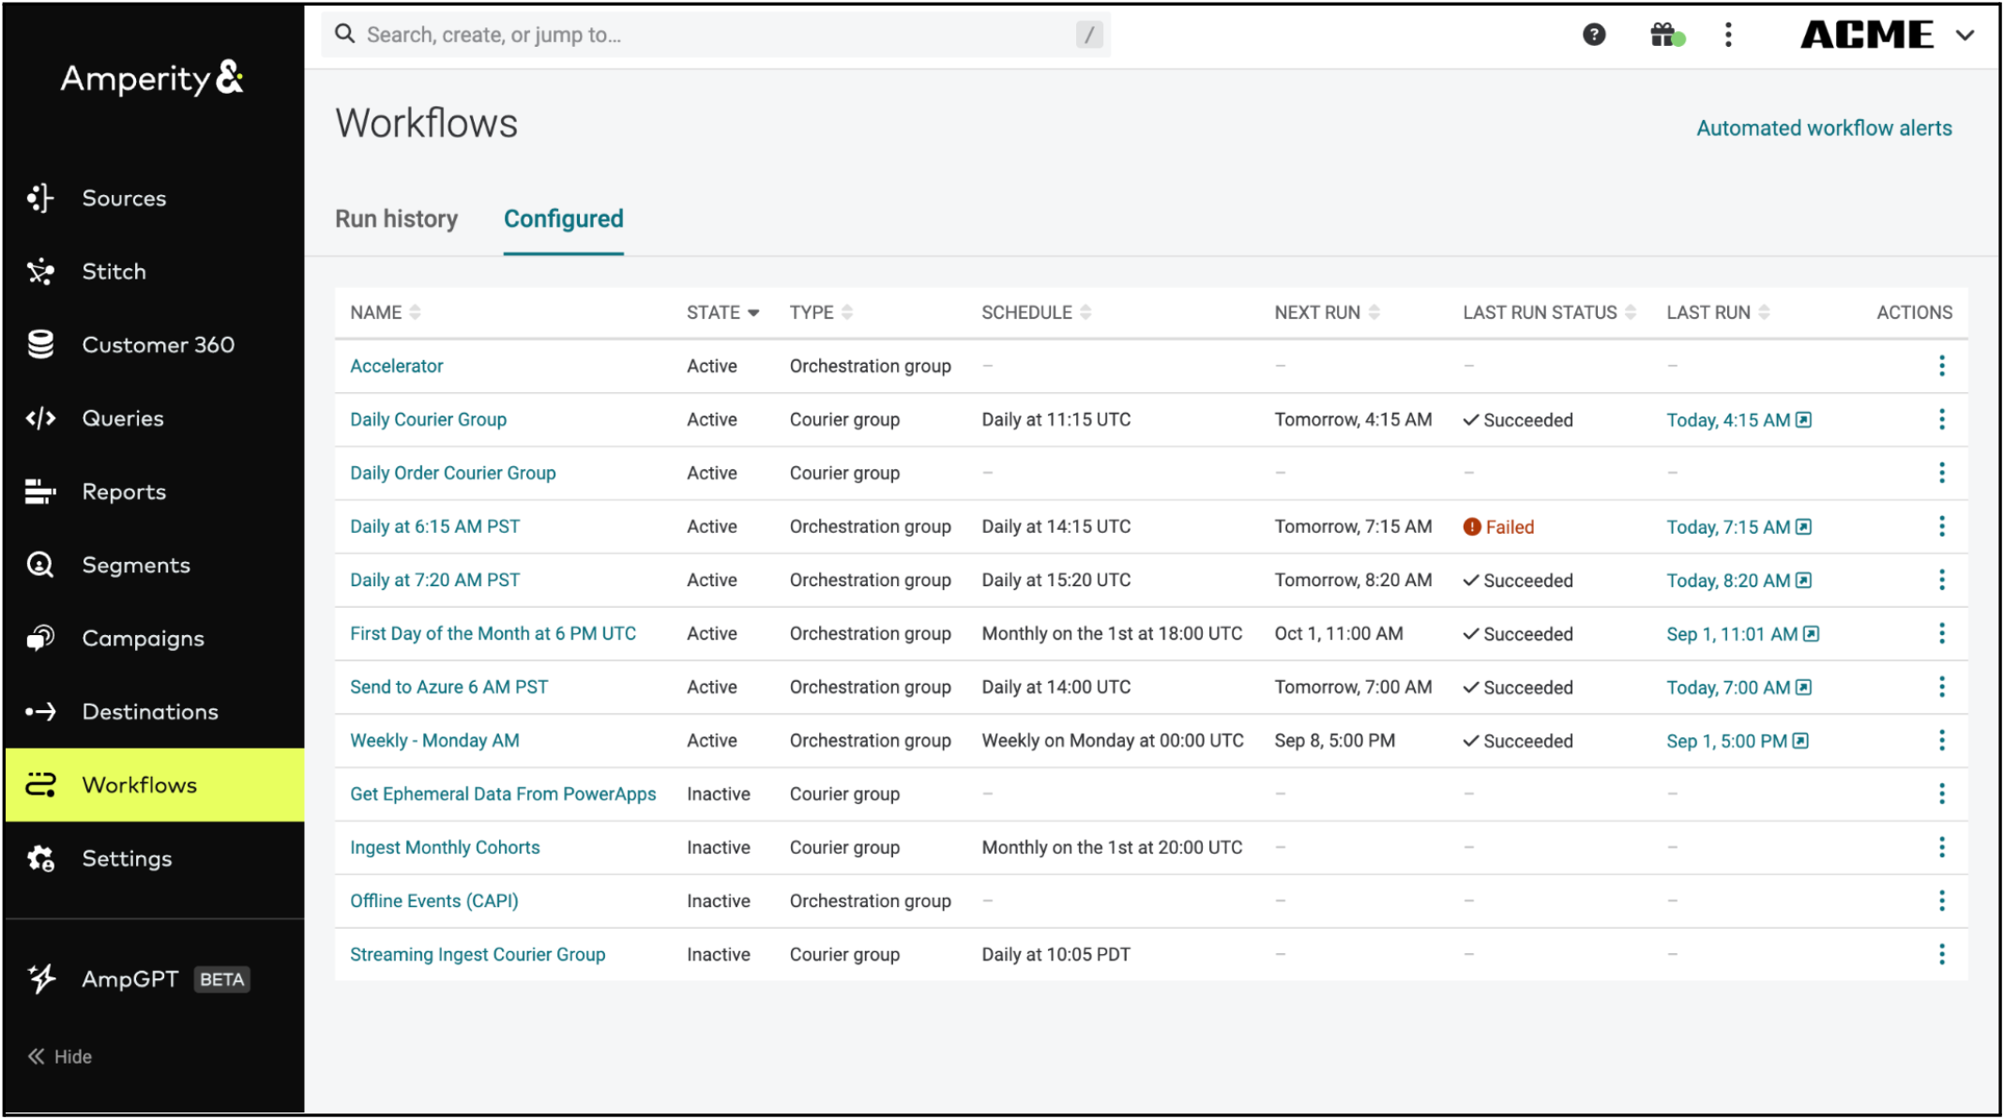Open the Streaming Ingest Courier Group workflow
This screenshot has height=1120, width=2004.
pos(478,954)
